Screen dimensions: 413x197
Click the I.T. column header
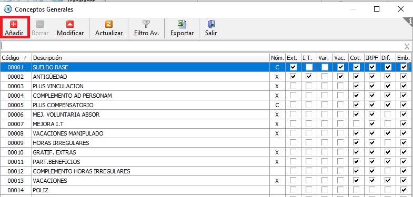(309, 58)
